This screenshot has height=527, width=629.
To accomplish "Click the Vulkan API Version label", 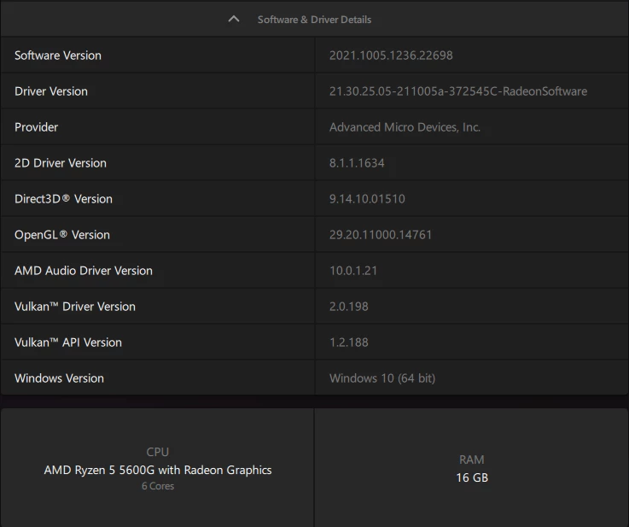I will click(68, 343).
